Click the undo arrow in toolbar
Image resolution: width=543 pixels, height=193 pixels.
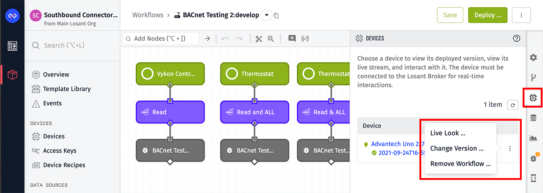(225, 39)
